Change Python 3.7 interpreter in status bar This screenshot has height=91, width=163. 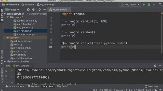click(139, 90)
